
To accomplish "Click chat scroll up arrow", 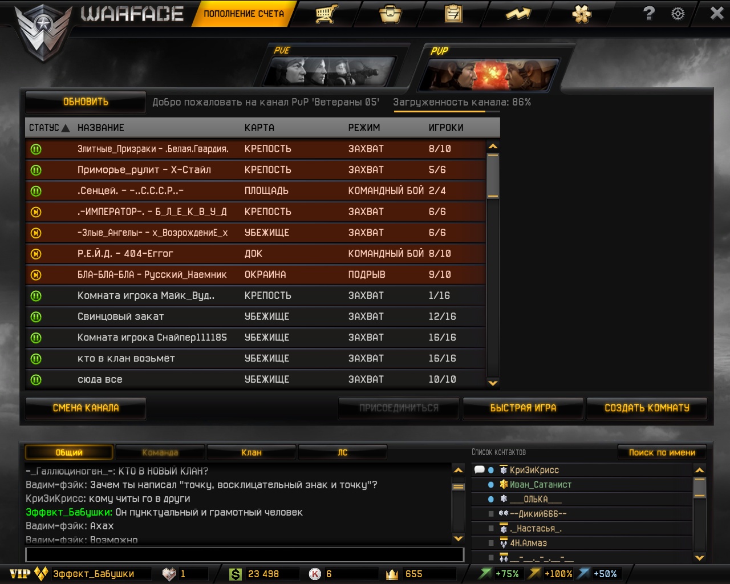I will (458, 471).
